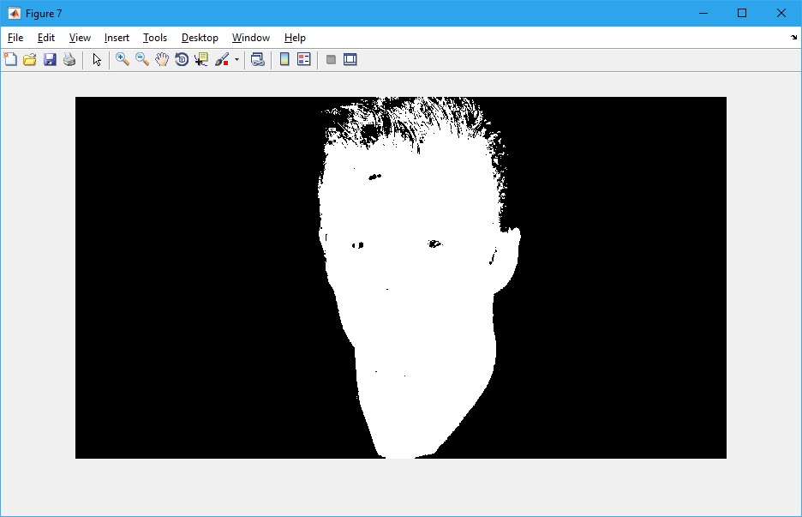Open the File menu
The height and width of the screenshot is (517, 802).
coord(15,38)
